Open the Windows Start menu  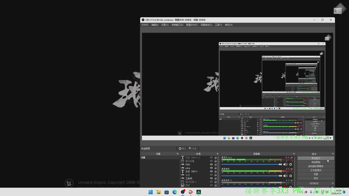(x=151, y=192)
